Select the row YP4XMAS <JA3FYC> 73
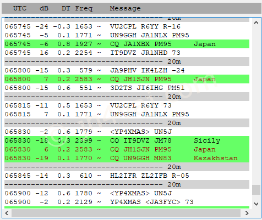 127,202
